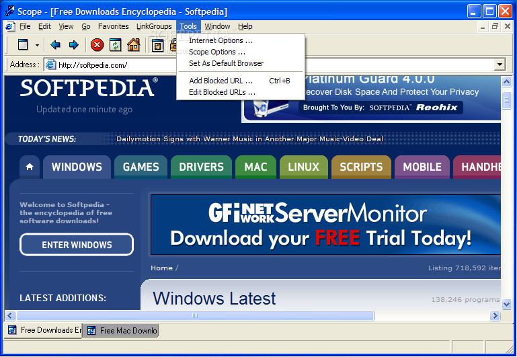Go forward with the right arrow icon
517x357 pixels.
pos(74,45)
